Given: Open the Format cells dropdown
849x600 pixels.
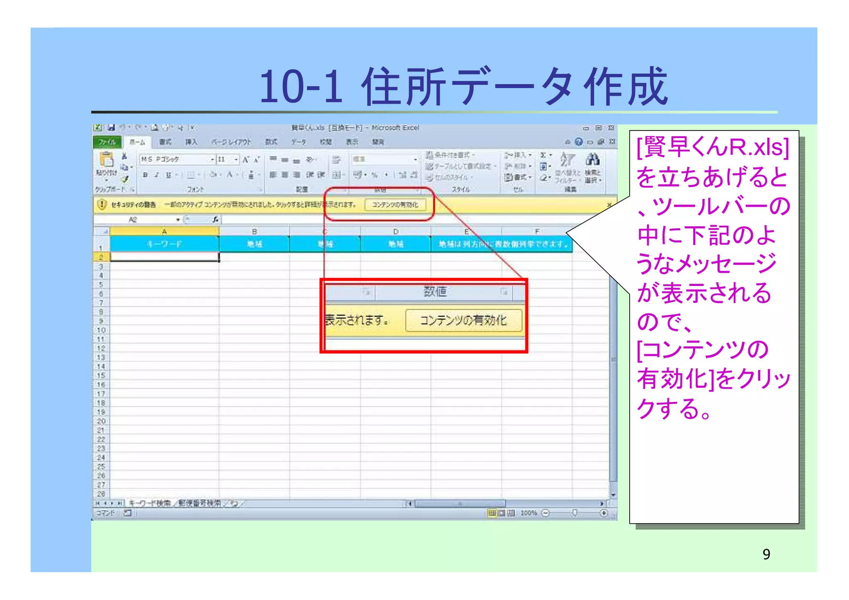Looking at the screenshot, I should [518, 177].
